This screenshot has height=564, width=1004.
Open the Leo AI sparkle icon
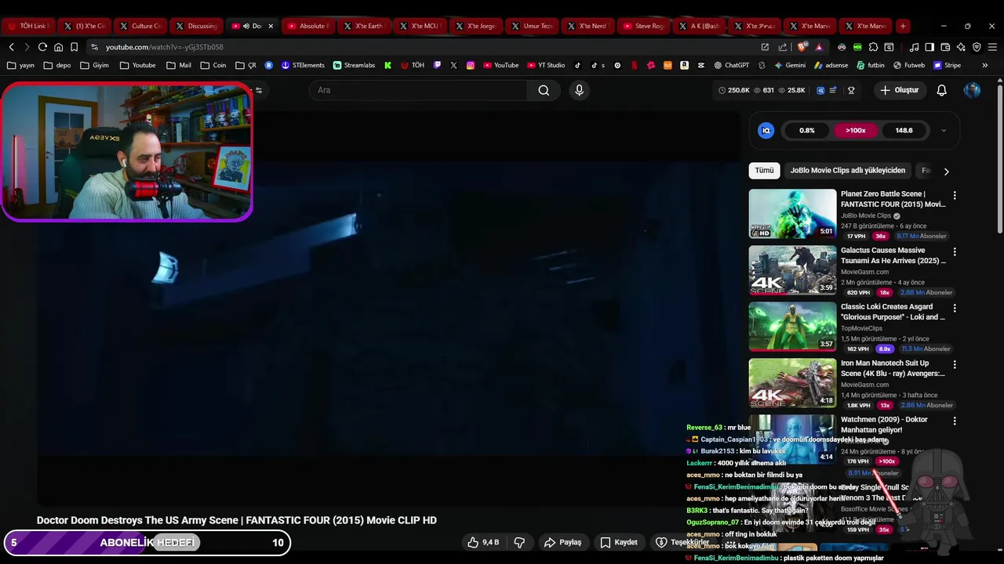click(961, 47)
